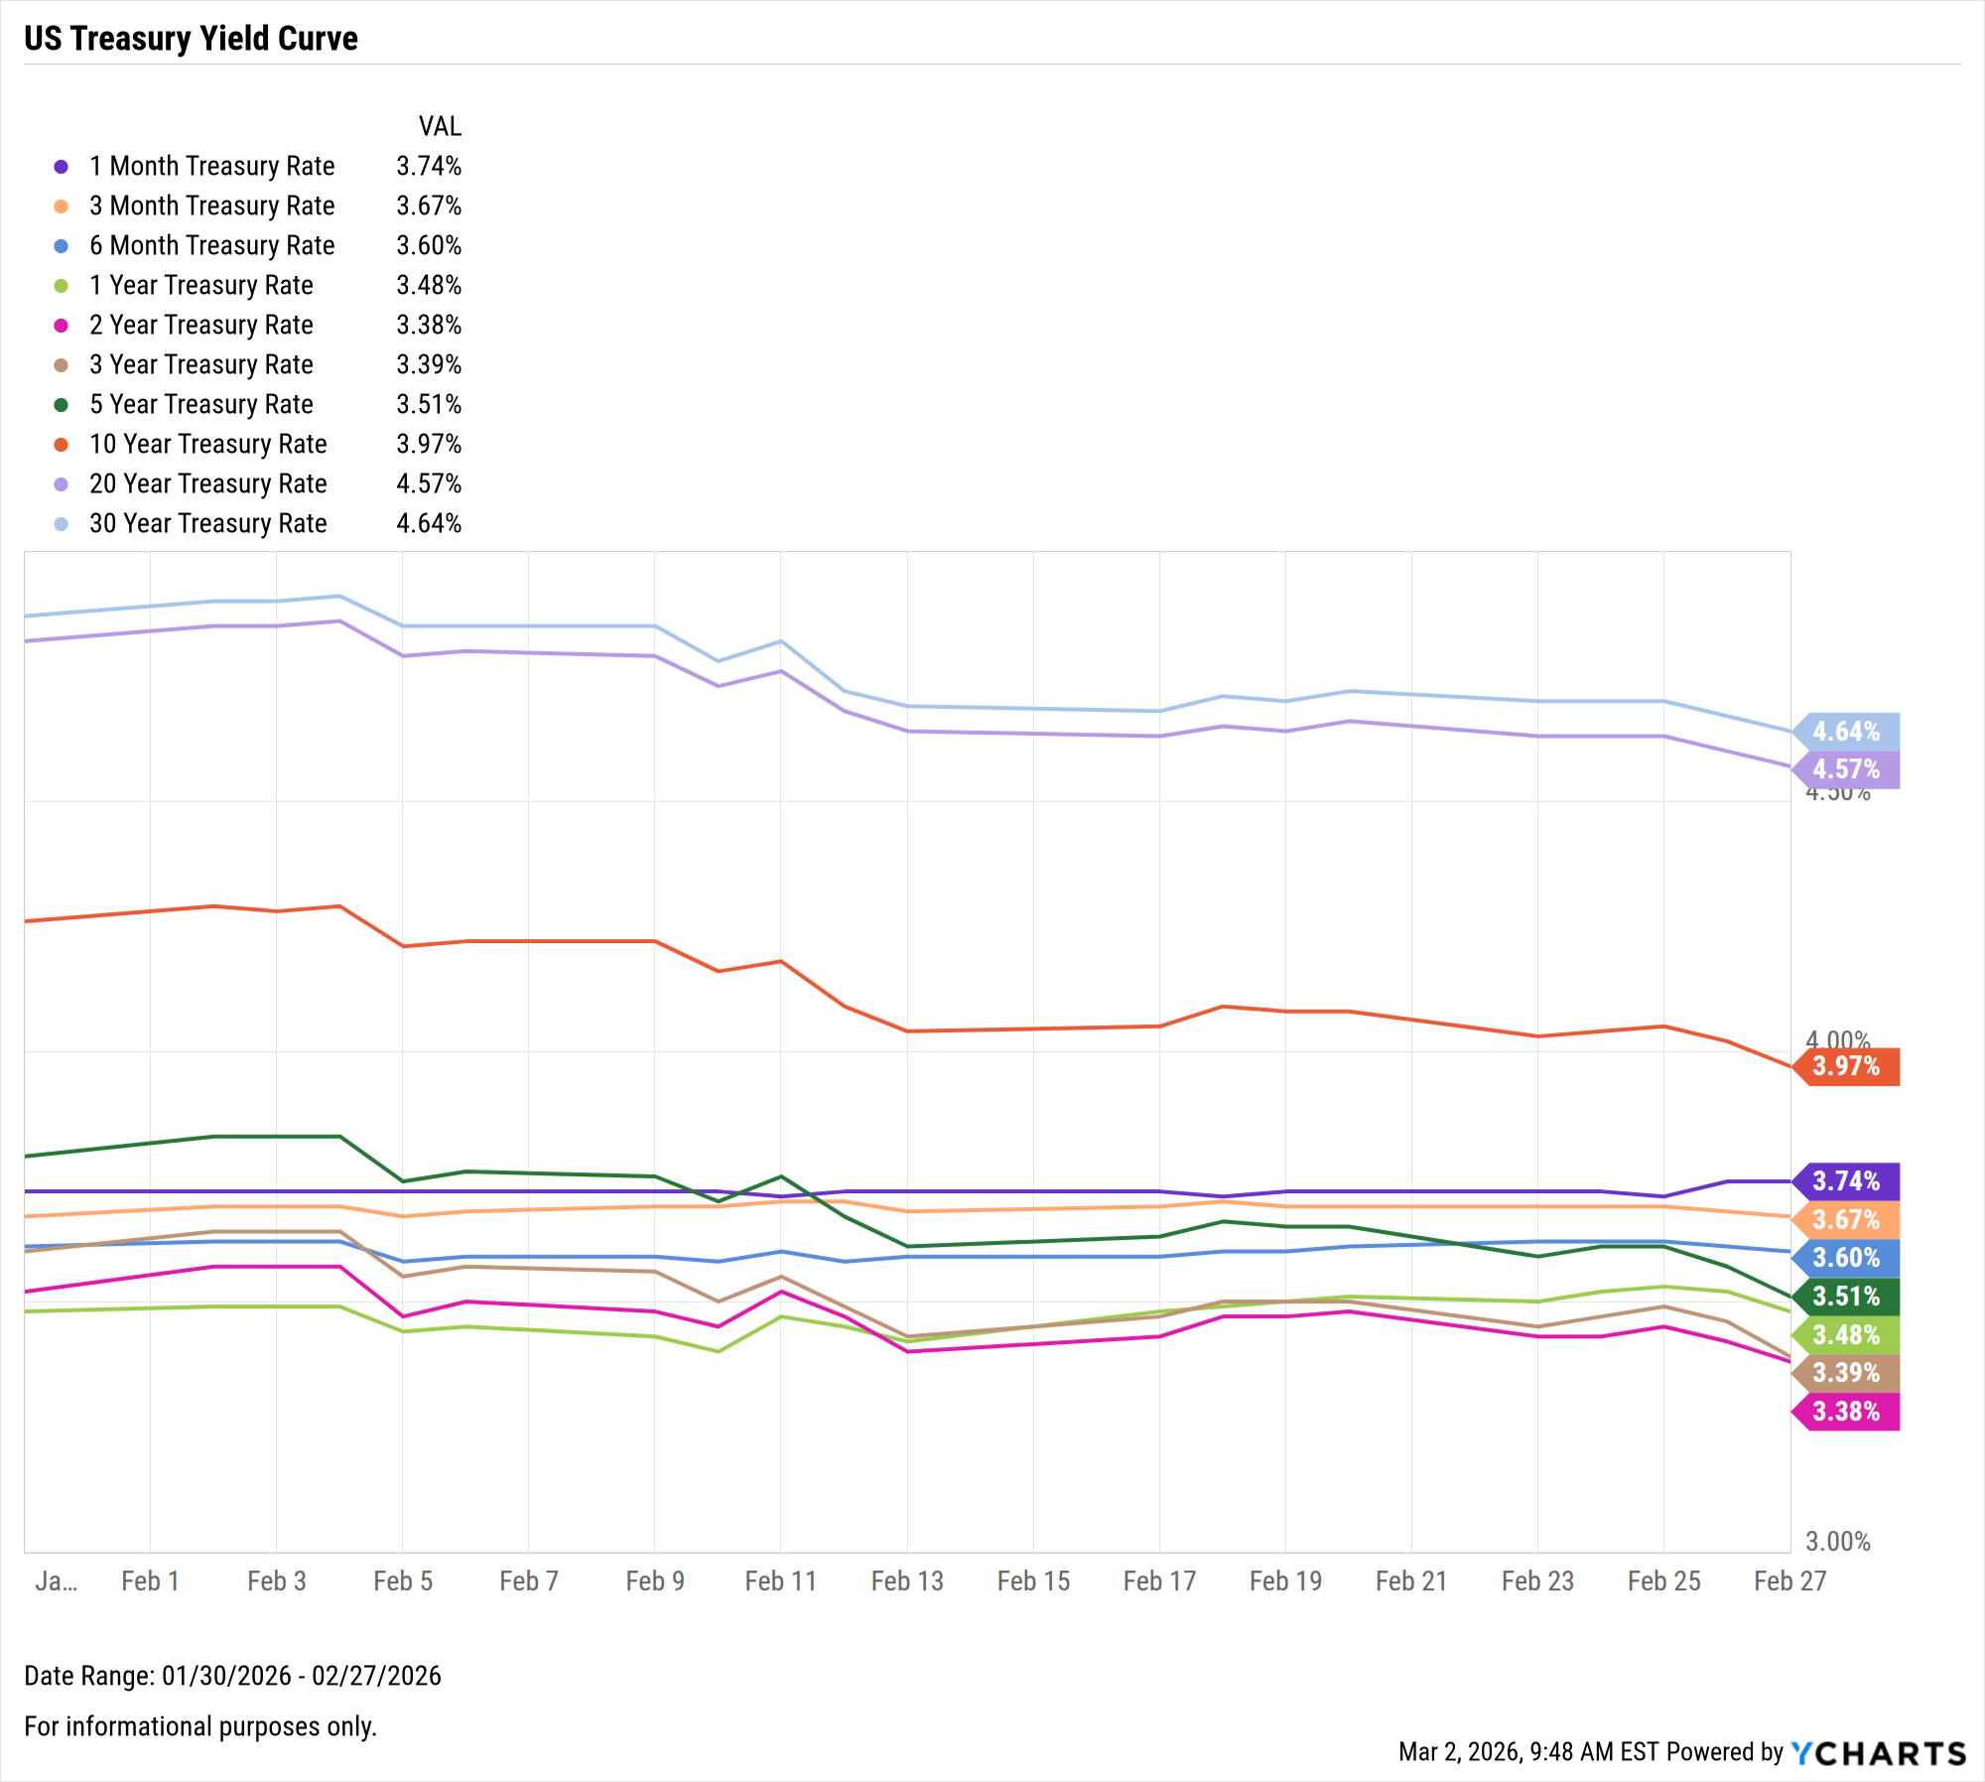Select the magenta 3.38% value flag
Image resolution: width=1985 pixels, height=1782 pixels.
[x=1846, y=1412]
